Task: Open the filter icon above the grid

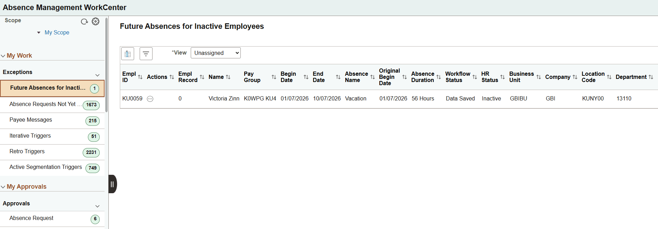Action: coord(146,54)
